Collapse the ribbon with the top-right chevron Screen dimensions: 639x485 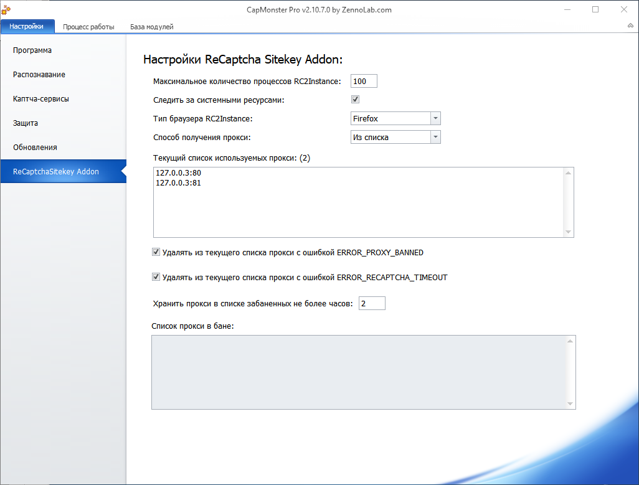click(x=630, y=26)
